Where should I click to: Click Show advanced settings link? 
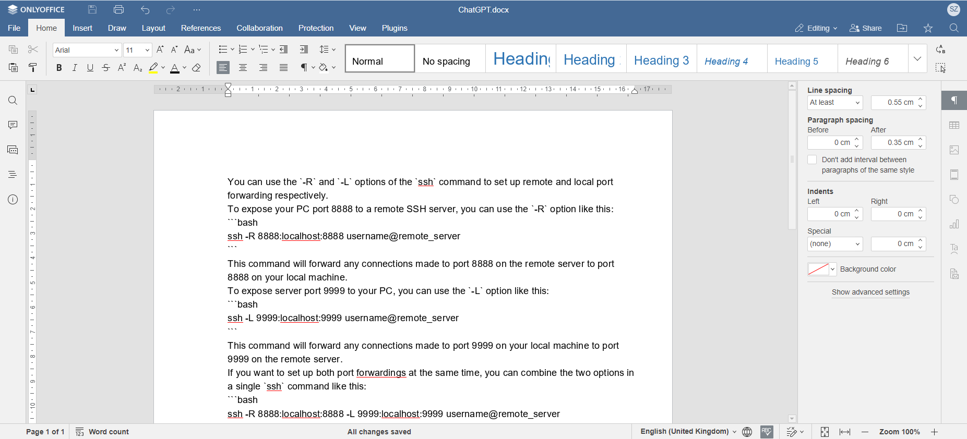pos(870,292)
